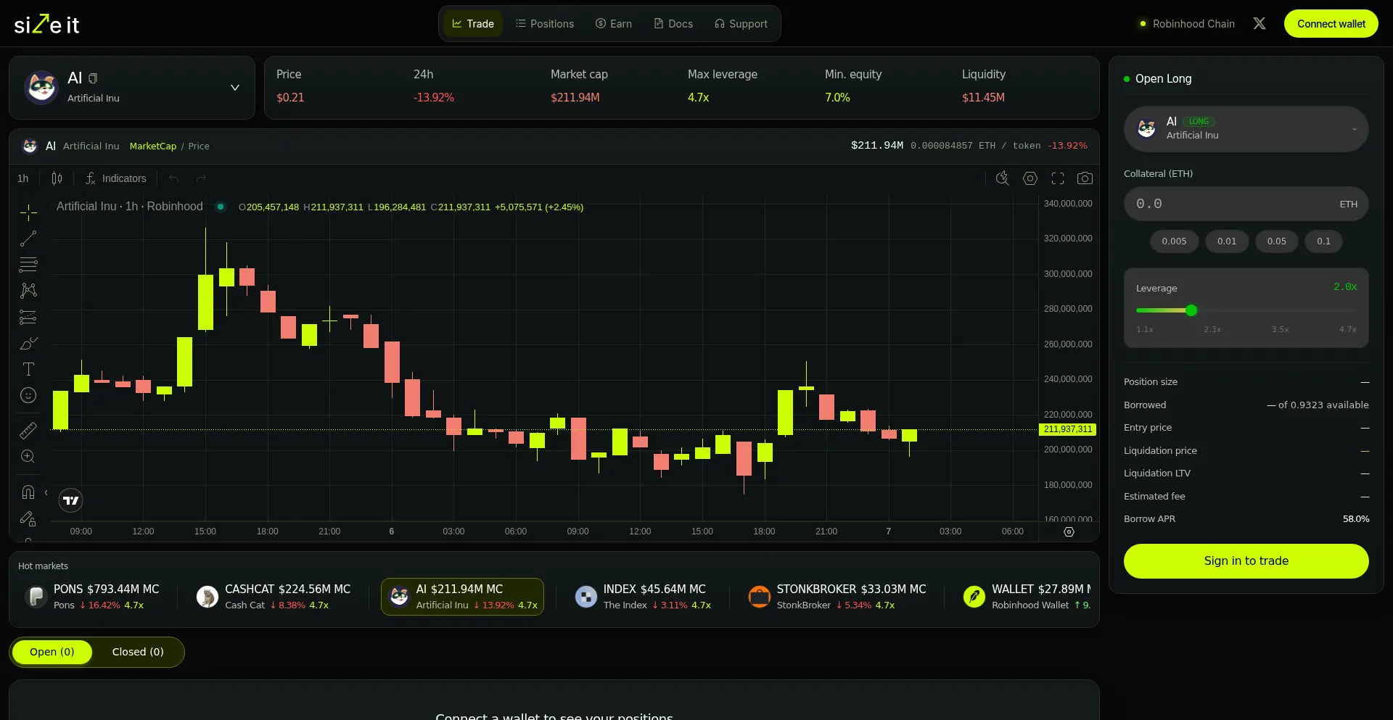Open the Support tab
Image resolution: width=1393 pixels, height=720 pixels.
(x=741, y=24)
